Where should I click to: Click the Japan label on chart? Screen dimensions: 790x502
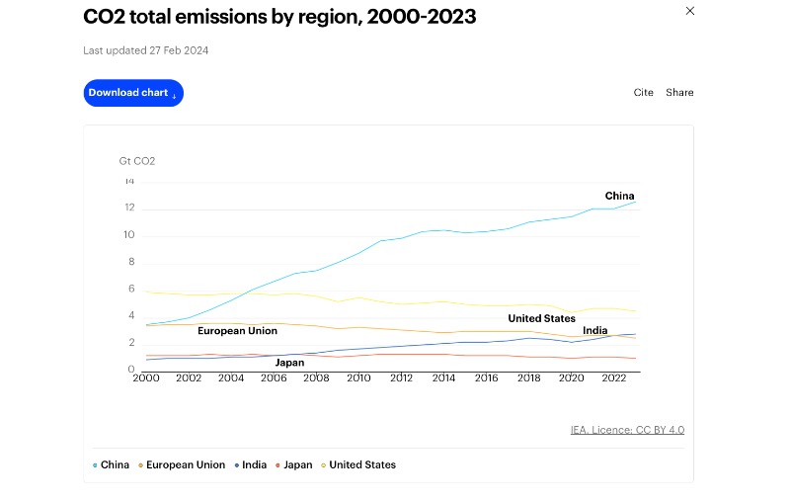click(289, 363)
